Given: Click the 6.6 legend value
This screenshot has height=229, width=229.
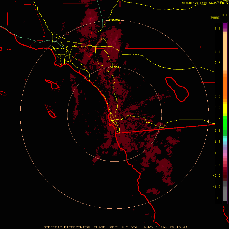Looking at the screenshot, I should (218, 74).
